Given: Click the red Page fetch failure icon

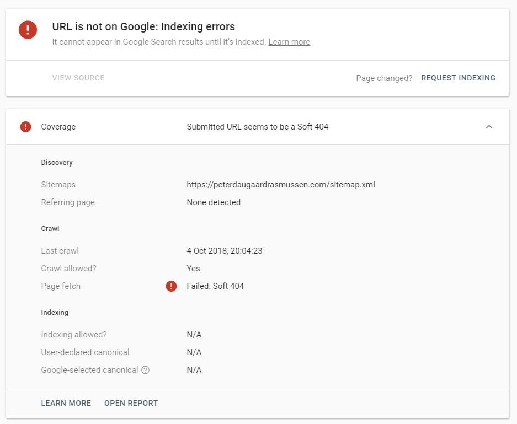Looking at the screenshot, I should [x=171, y=286].
